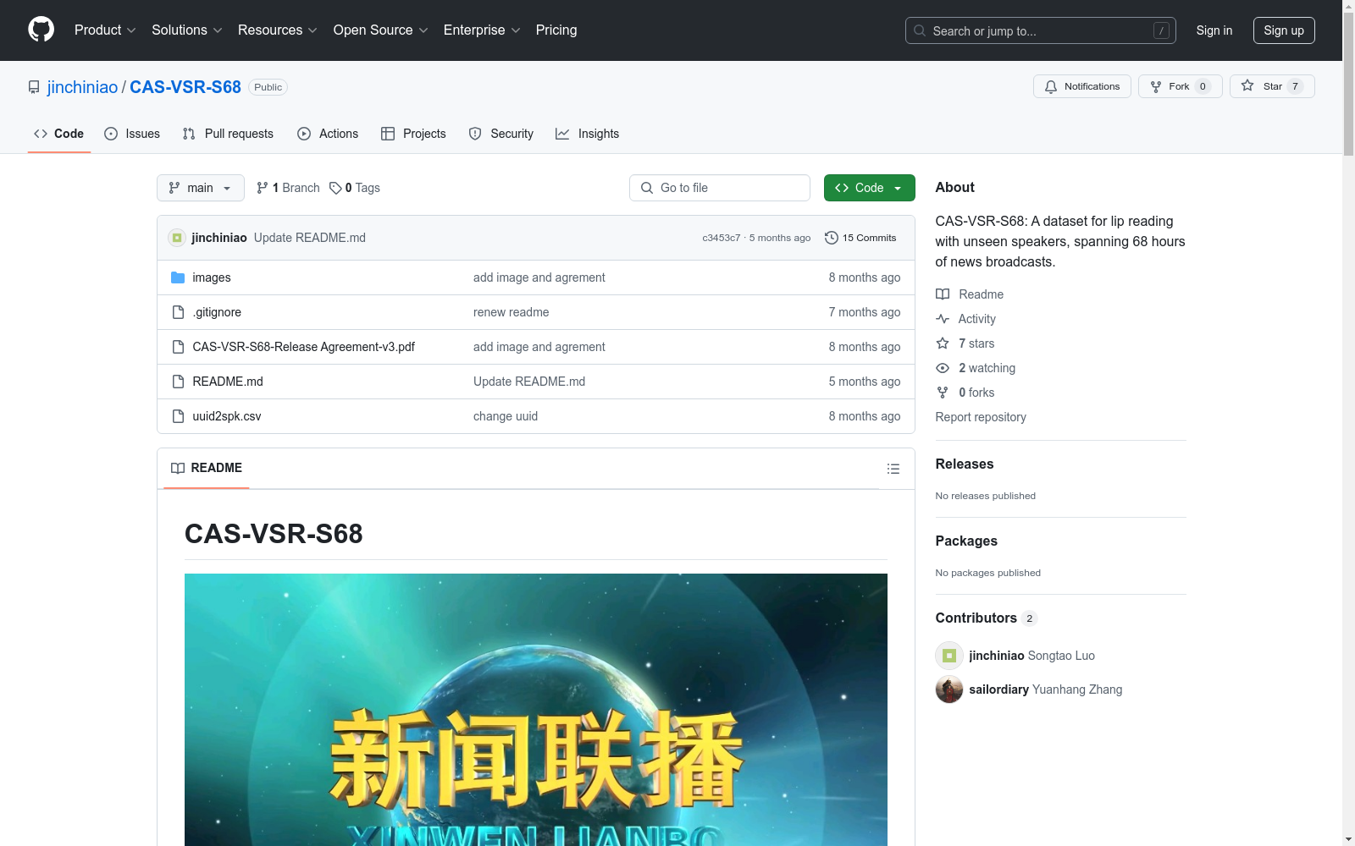Click in the Search or jump to field

click(x=1040, y=30)
